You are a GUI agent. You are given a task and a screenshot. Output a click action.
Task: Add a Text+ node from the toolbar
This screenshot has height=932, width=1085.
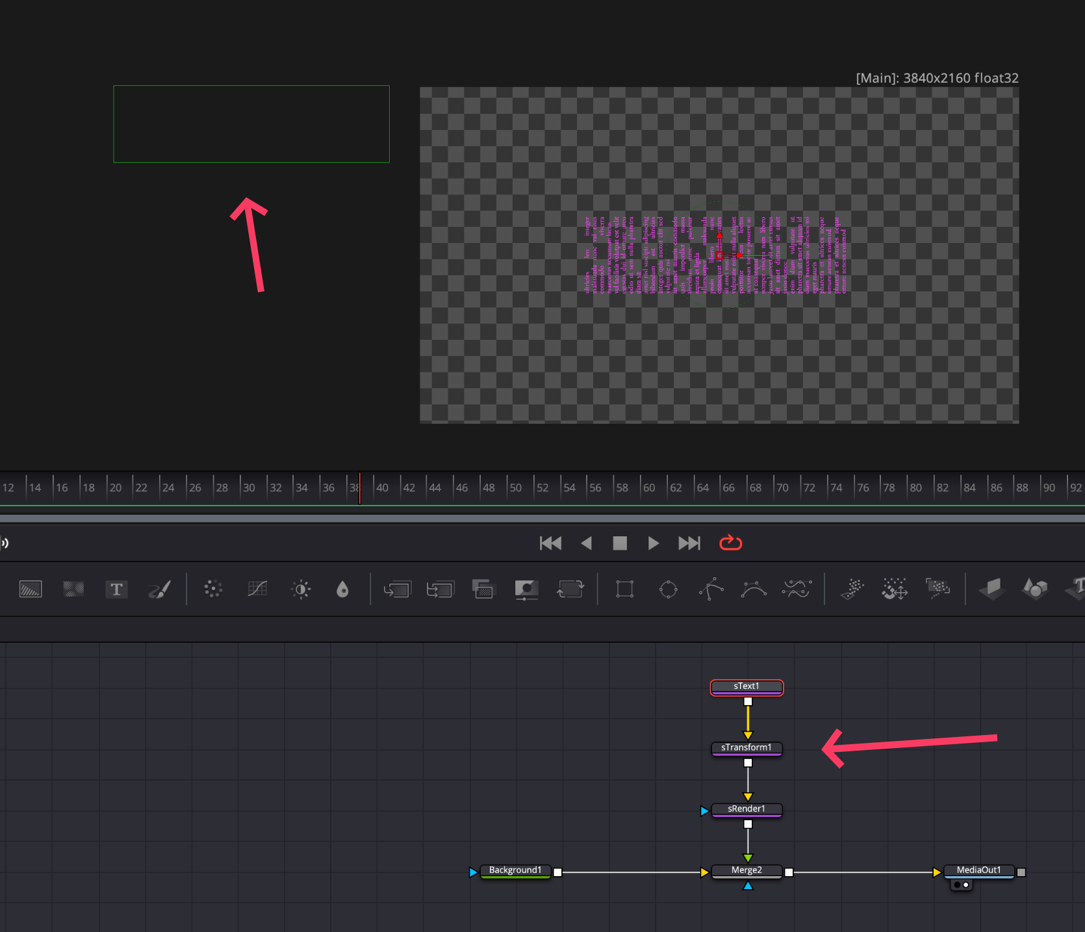(116, 589)
